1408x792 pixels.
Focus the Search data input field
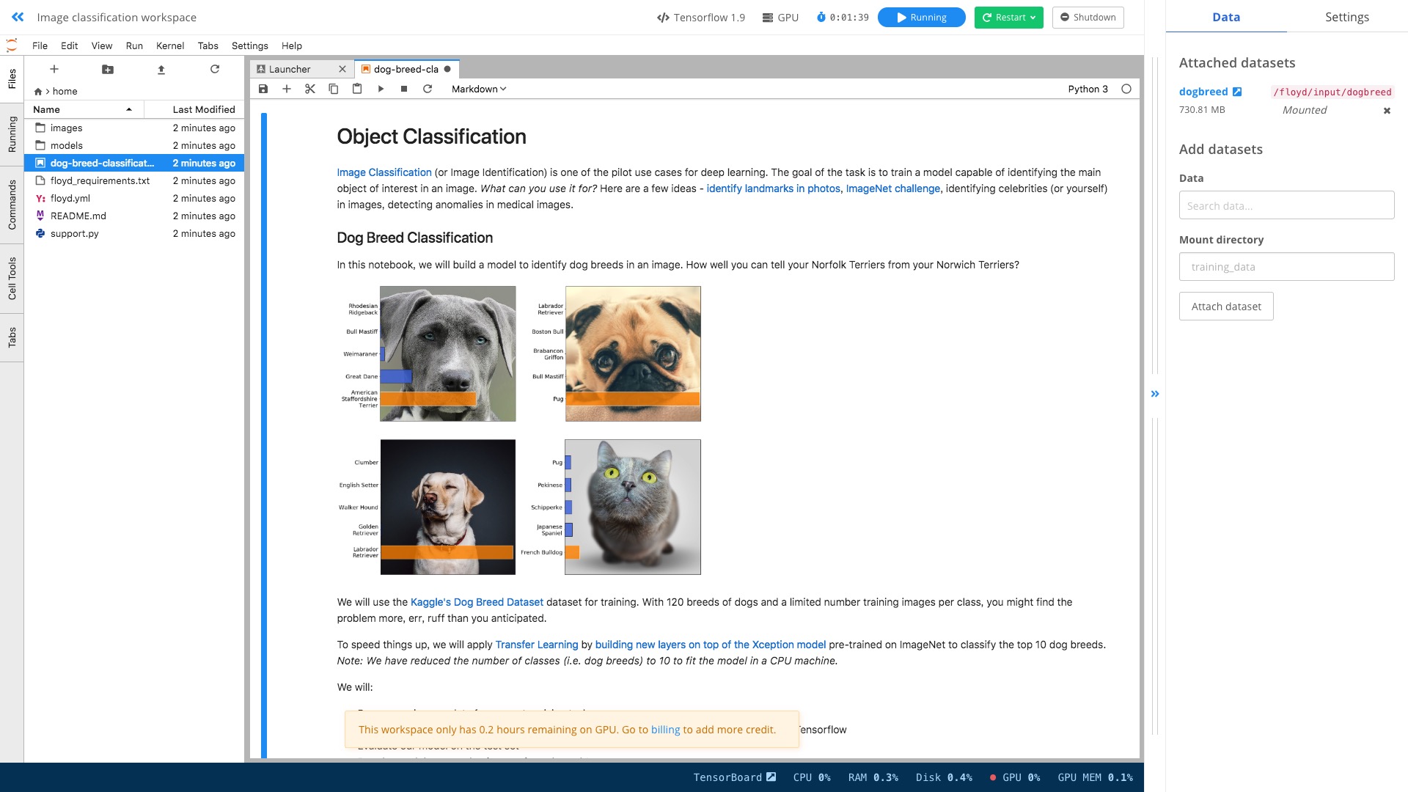coord(1286,205)
